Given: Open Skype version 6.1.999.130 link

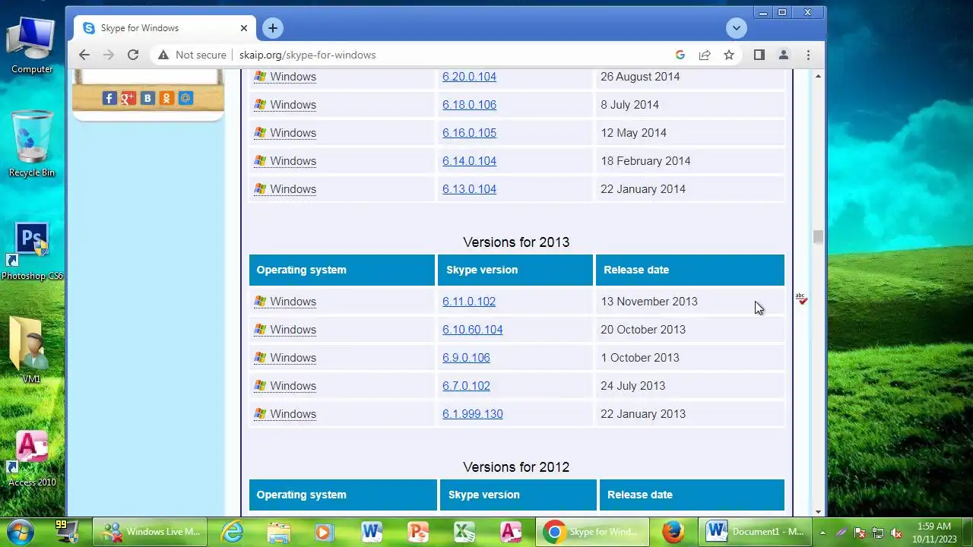Looking at the screenshot, I should pyautogui.click(x=472, y=414).
